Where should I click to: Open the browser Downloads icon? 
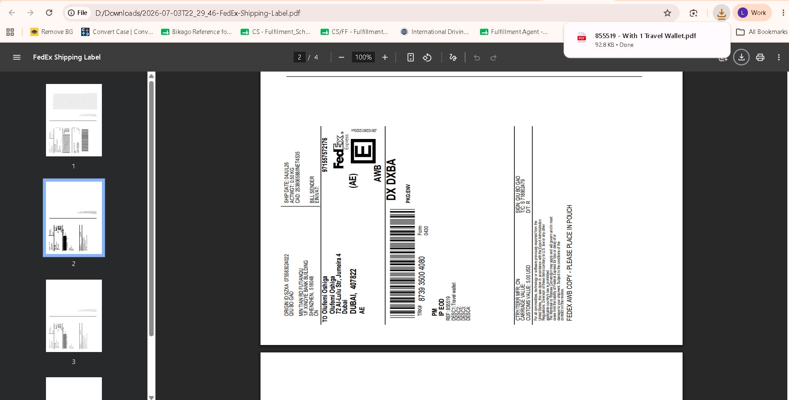(x=721, y=13)
